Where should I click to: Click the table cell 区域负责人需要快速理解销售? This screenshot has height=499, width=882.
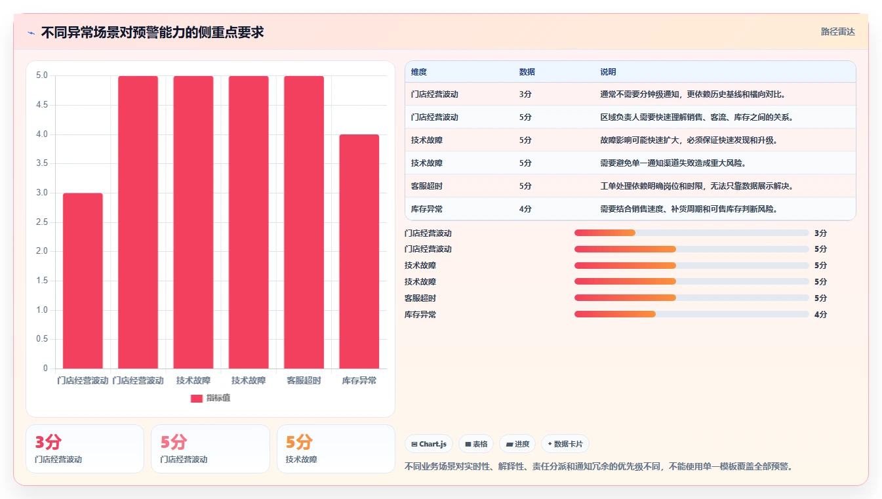pyautogui.click(x=697, y=117)
